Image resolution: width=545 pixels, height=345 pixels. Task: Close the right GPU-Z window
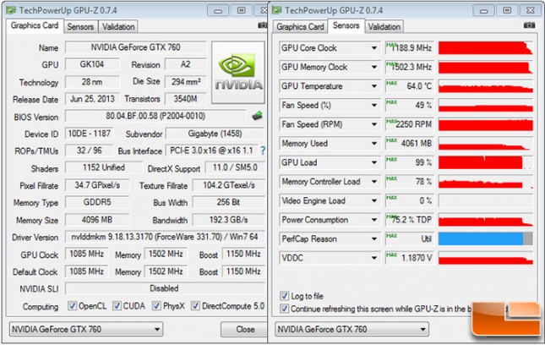click(531, 10)
